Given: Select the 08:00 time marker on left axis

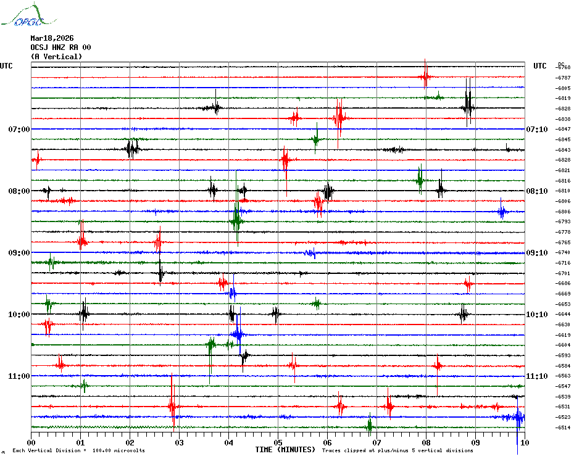Looking at the screenshot, I should click(x=19, y=191).
